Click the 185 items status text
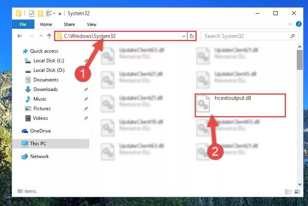Image resolution: width=308 pixels, height=206 pixels. [27, 191]
